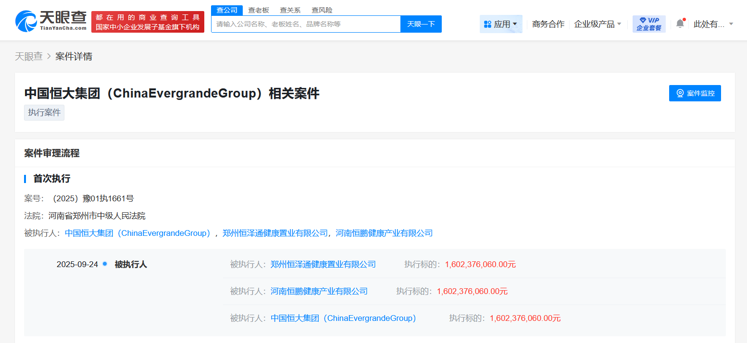Viewport: 747px width, 343px height.
Task: Click the court name 河南省郑州市中级人民法院
Action: [x=97, y=216]
